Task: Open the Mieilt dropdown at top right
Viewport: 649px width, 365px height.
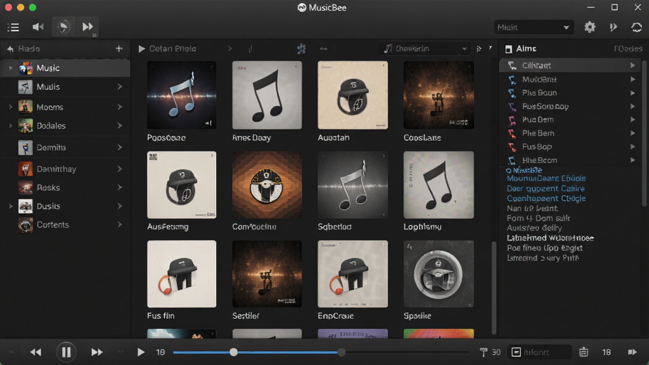Action: pos(534,27)
